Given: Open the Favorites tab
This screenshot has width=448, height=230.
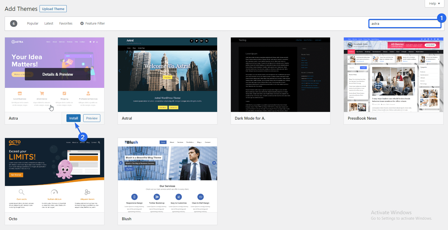Looking at the screenshot, I should click(66, 24).
